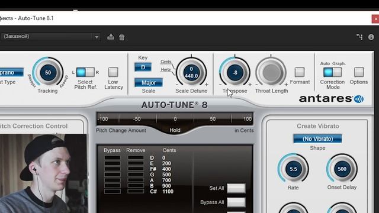Screen dimensions: 379x213
Task: Open the Scale selector showing Major
Action: coord(149,83)
